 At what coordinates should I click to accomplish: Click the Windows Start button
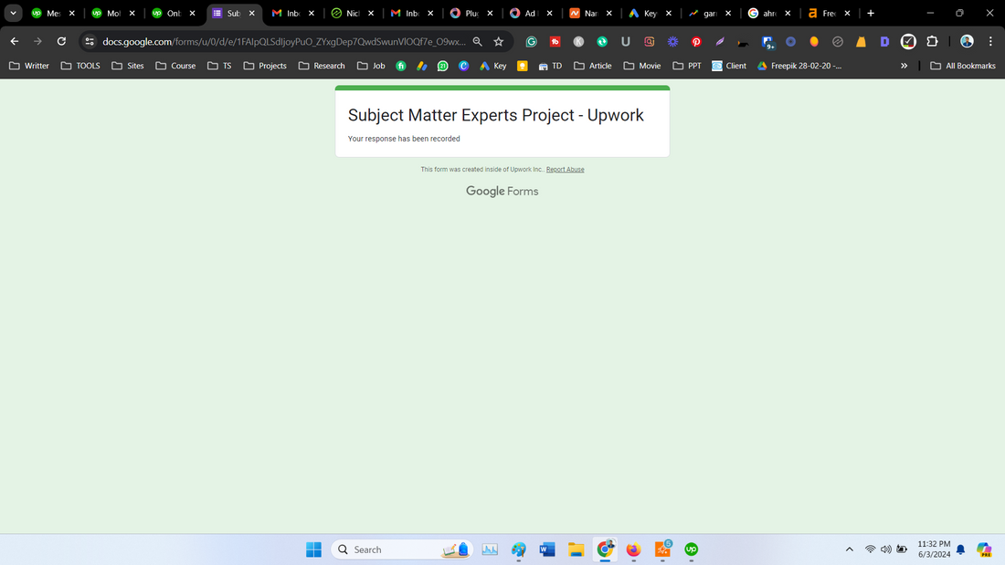[x=313, y=549]
